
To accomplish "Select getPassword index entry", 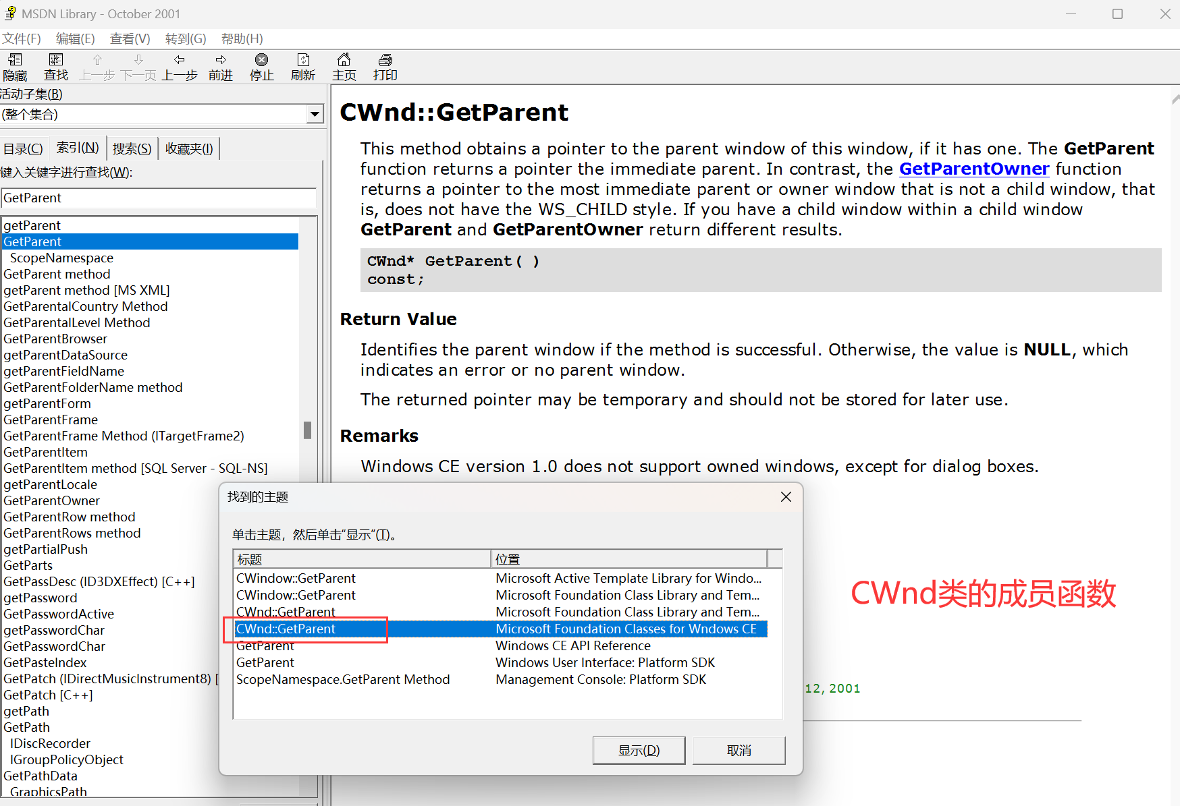I will click(41, 598).
